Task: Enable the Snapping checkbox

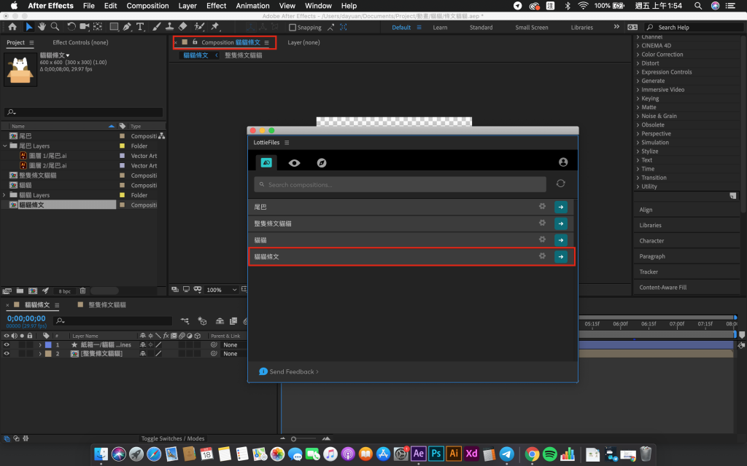Action: [x=293, y=28]
